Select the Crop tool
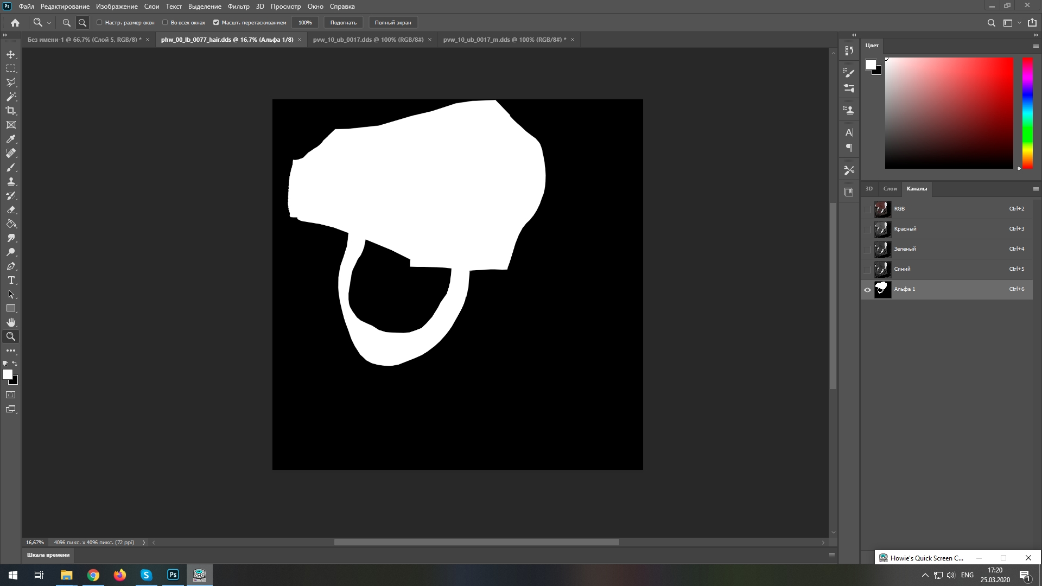 [x=11, y=111]
